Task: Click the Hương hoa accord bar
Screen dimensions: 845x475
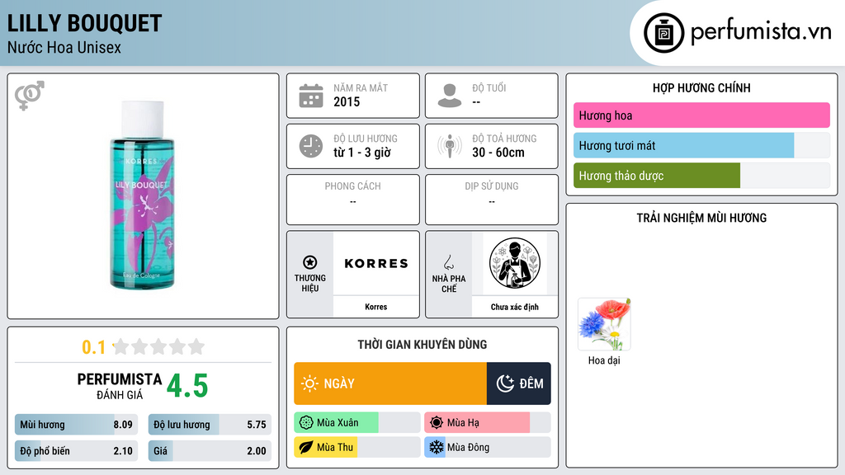Action: click(x=701, y=115)
